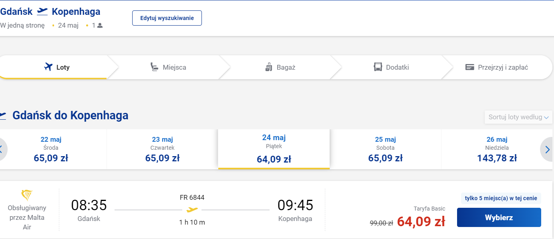Click the seat icon next to Miejsca
The image size is (554, 239).
(154, 67)
